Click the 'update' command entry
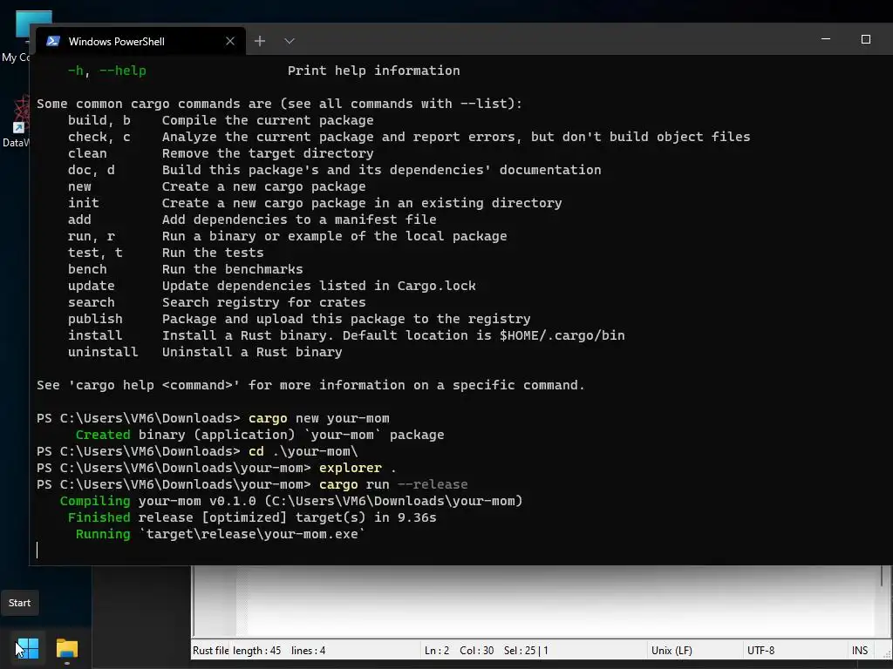Screen dimensions: 893x669 91,286
